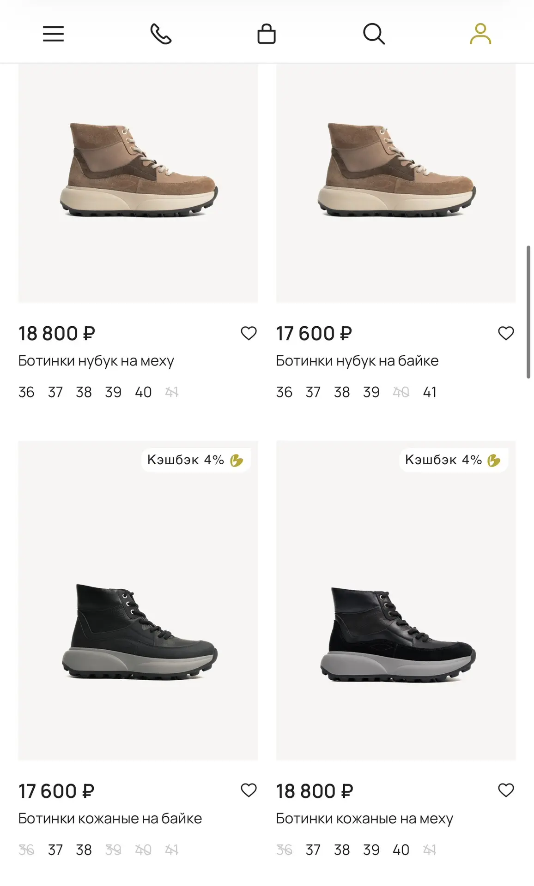Favorite the leather fleece boots
The image size is (534, 886).
click(x=249, y=790)
